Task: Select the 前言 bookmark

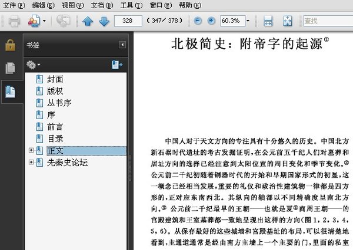Action: [55, 127]
